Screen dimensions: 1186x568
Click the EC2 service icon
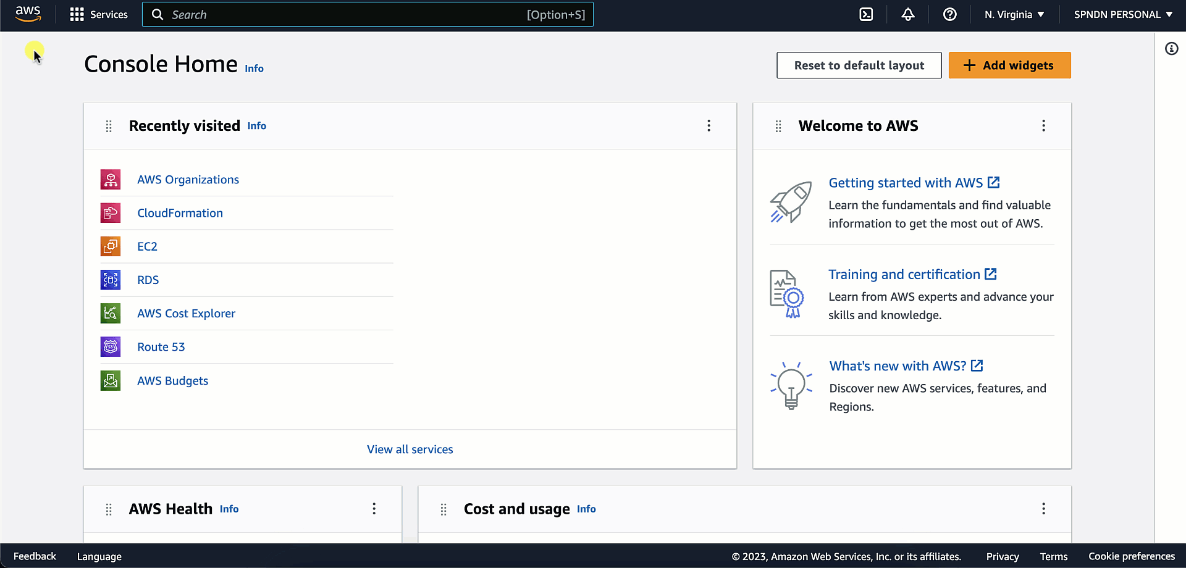[x=111, y=246]
